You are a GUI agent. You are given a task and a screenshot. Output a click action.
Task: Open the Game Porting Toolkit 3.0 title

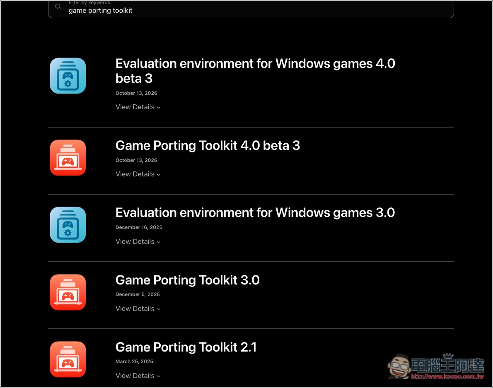click(x=187, y=280)
